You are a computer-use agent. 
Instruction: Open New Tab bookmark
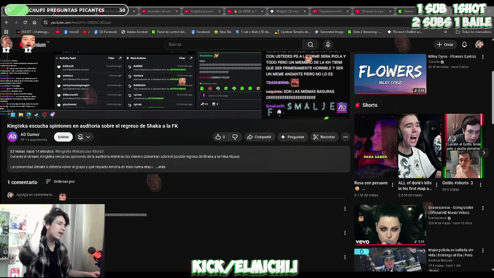click(223, 32)
